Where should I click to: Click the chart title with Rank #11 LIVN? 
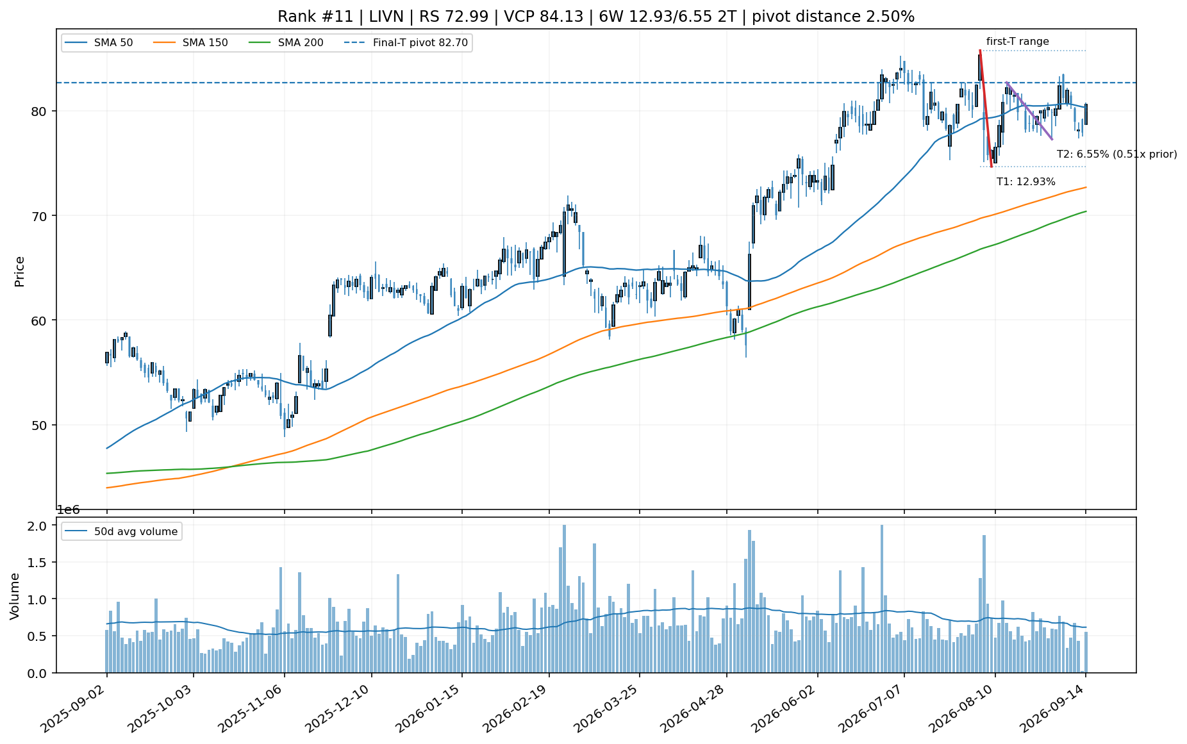click(596, 17)
